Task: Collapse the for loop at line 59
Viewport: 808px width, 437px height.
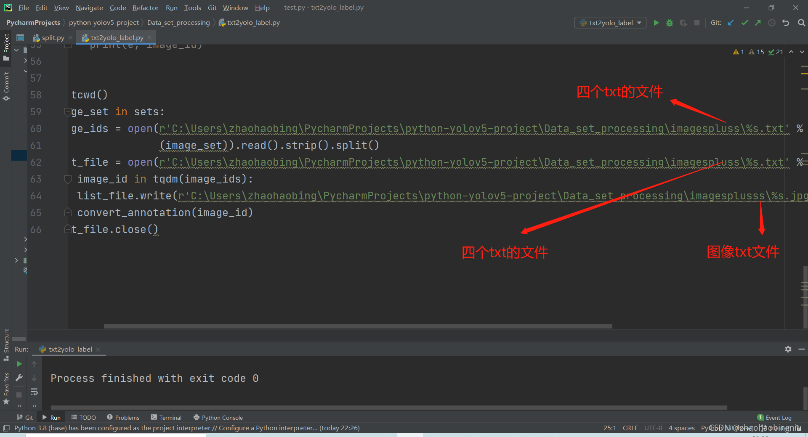Action: pyautogui.click(x=67, y=112)
